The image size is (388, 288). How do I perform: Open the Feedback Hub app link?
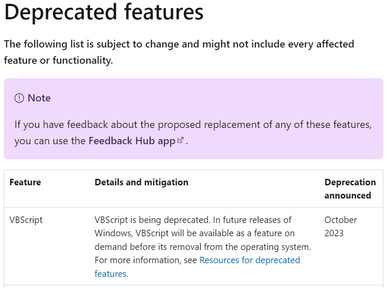pyautogui.click(x=132, y=141)
